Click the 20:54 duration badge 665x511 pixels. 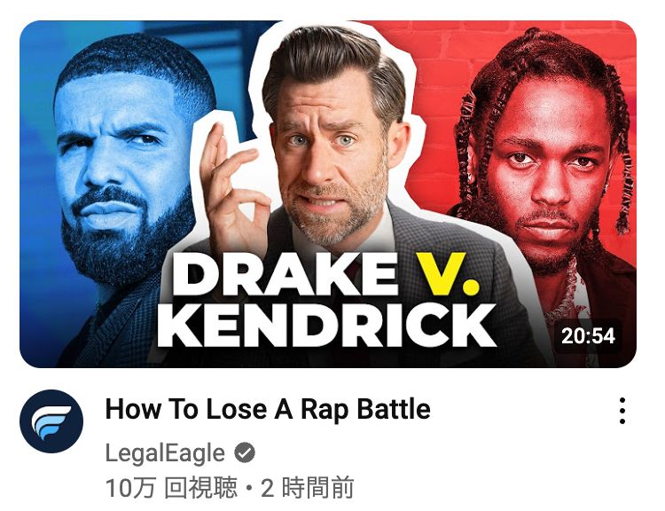[588, 336]
